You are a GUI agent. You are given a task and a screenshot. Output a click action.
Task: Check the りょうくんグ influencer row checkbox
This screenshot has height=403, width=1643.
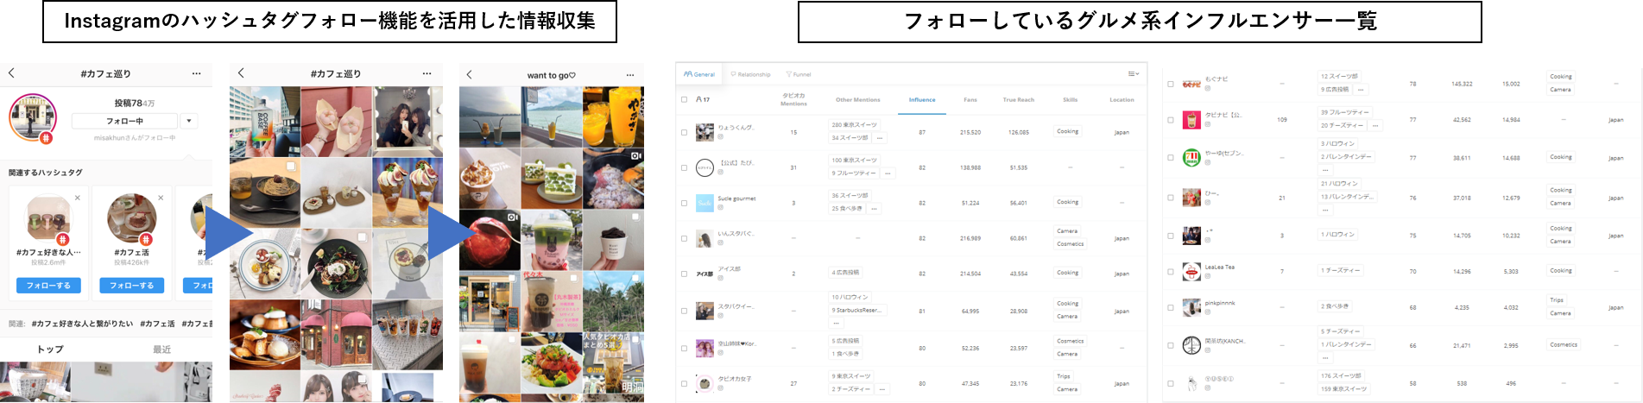click(x=684, y=132)
